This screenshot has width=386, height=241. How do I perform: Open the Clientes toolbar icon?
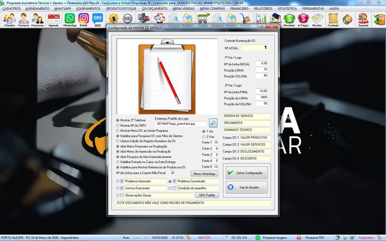(x=9, y=19)
